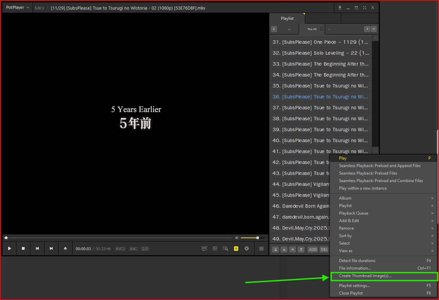Click the ADD button below the playlist
The image size is (439, 300).
click(x=313, y=249)
